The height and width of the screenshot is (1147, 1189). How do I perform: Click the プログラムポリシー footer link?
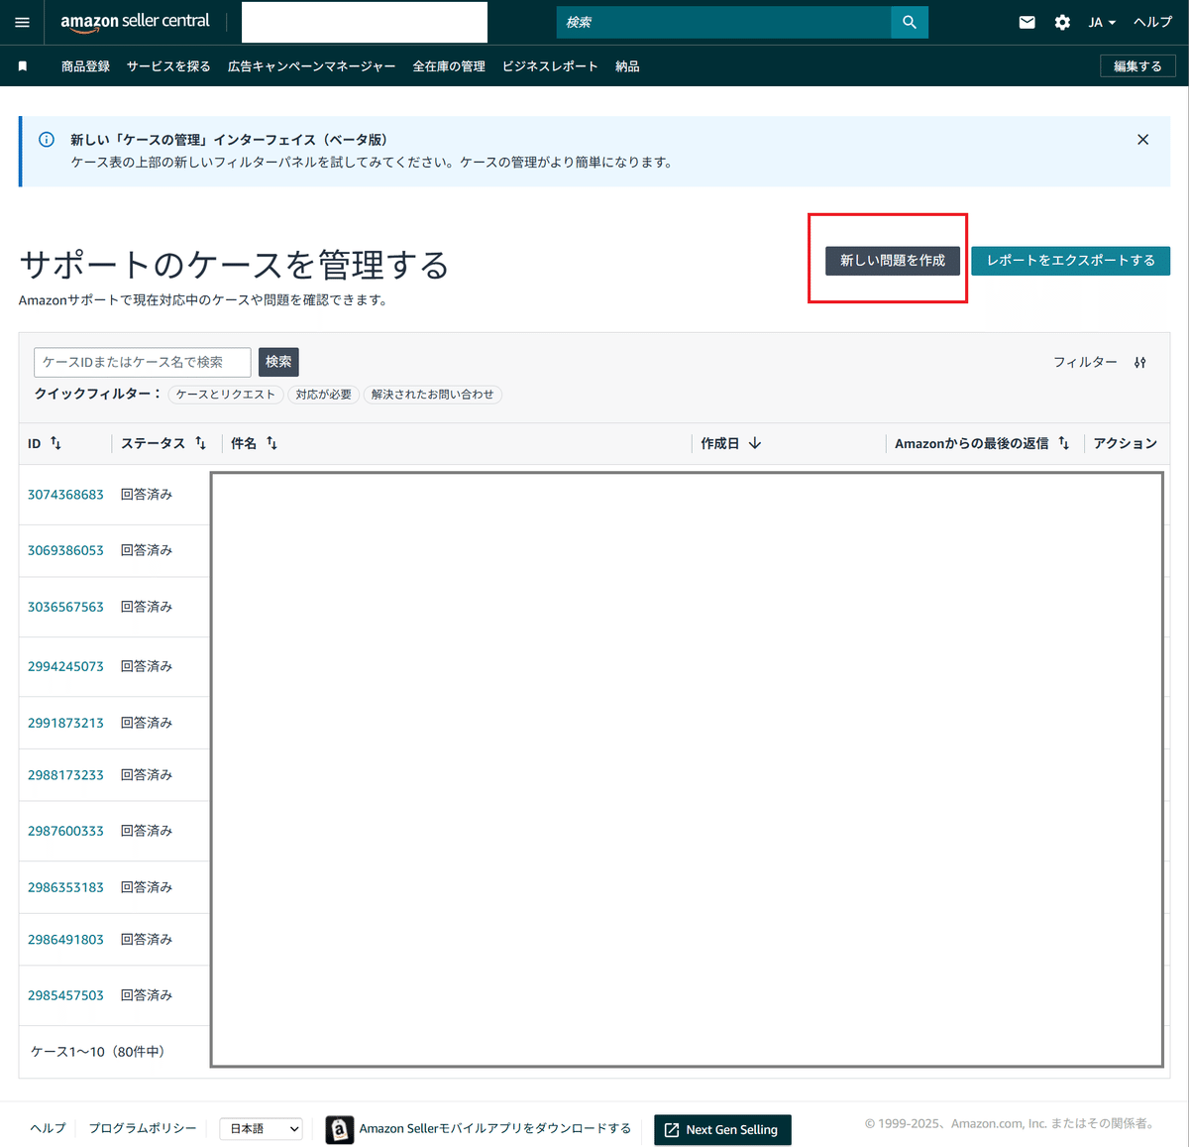143,1128
